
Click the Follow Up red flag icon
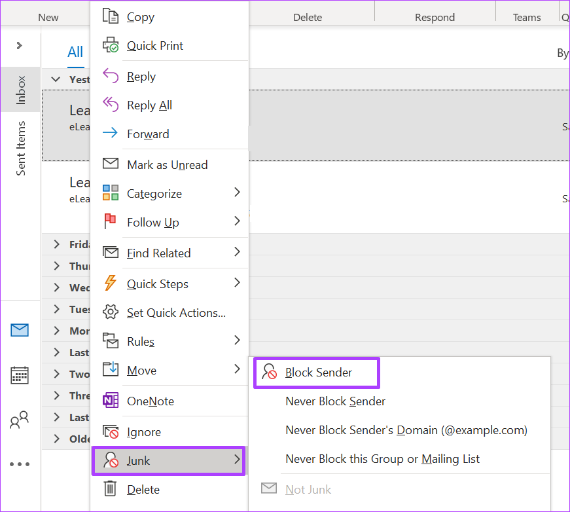[110, 221]
